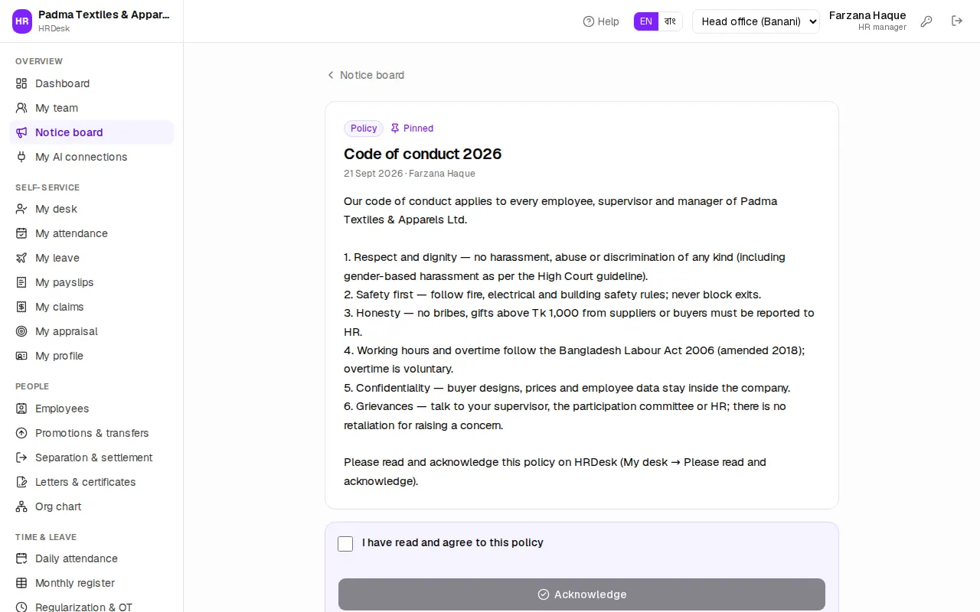Go back via the Notice board chevron link
980x612 pixels.
click(x=365, y=75)
